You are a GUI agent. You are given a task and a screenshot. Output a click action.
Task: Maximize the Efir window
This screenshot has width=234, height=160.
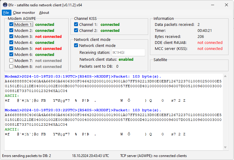click(213, 5)
